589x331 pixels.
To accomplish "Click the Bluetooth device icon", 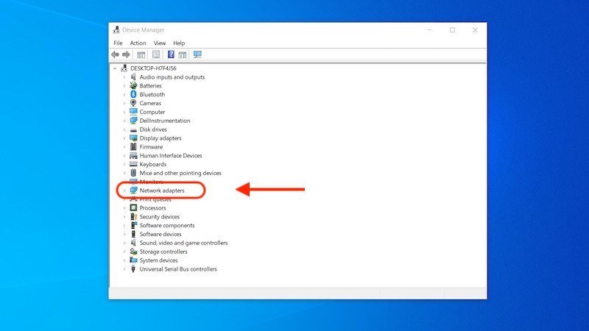I will pyautogui.click(x=133, y=95).
